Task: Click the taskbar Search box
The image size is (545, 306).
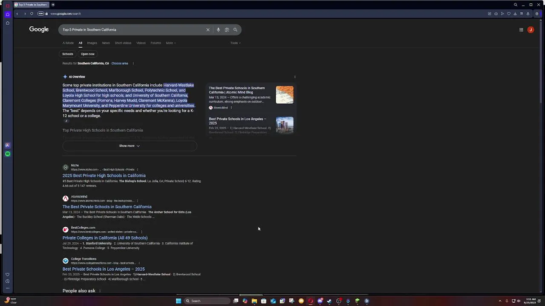Action: click(x=207, y=301)
